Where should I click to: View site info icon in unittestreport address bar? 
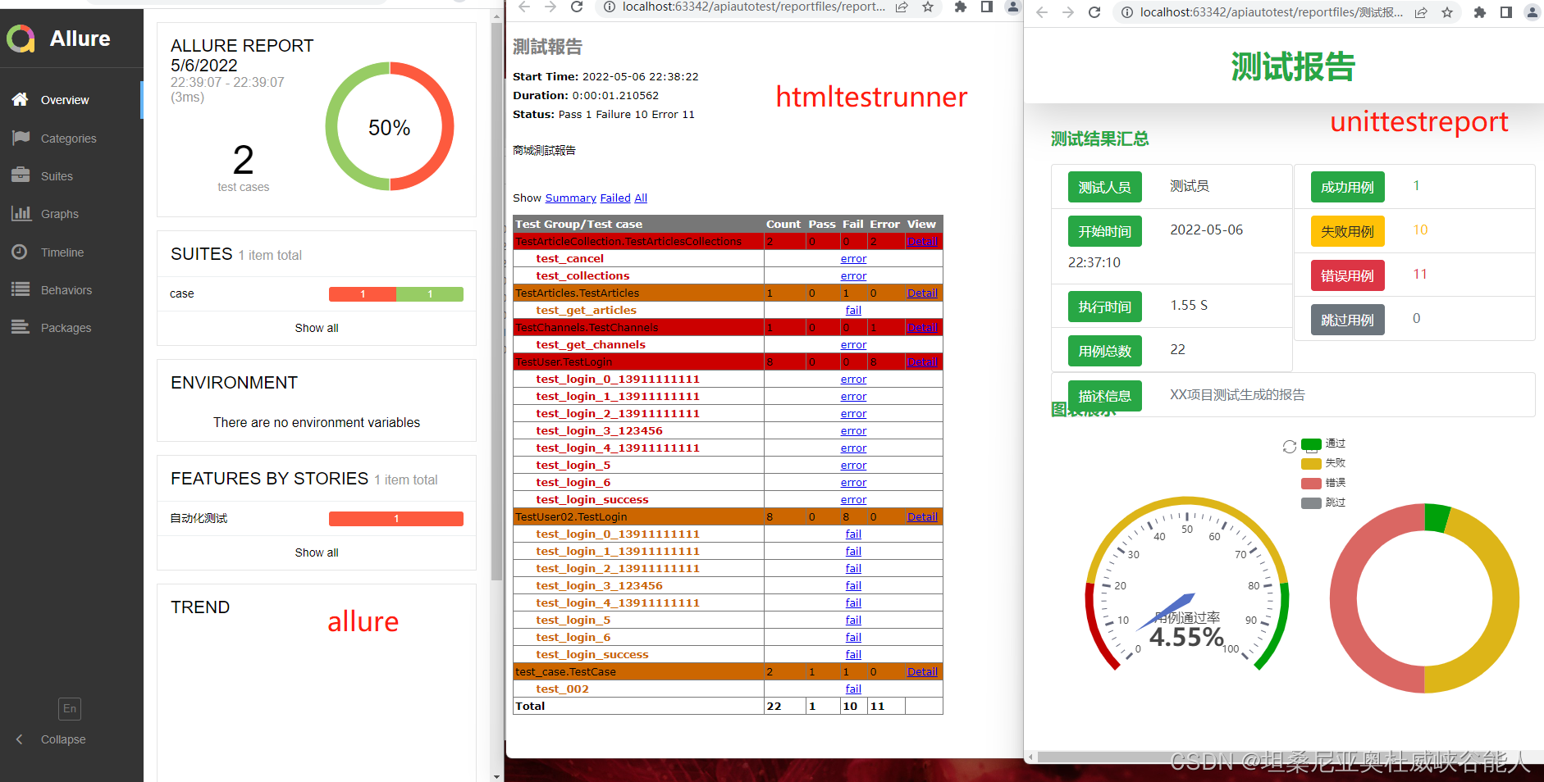click(1127, 12)
